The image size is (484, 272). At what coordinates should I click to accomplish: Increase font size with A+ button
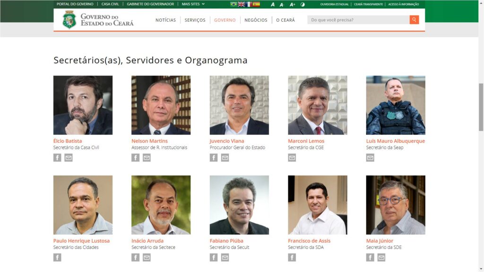[292, 4]
